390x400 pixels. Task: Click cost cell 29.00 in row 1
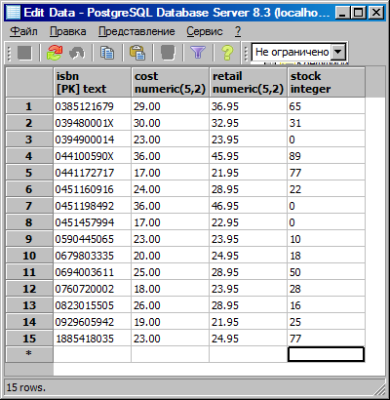(170, 106)
